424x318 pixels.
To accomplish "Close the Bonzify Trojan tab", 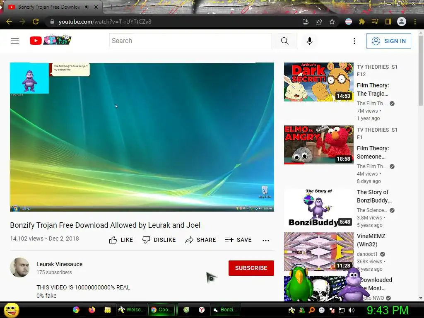I will 96,7.
